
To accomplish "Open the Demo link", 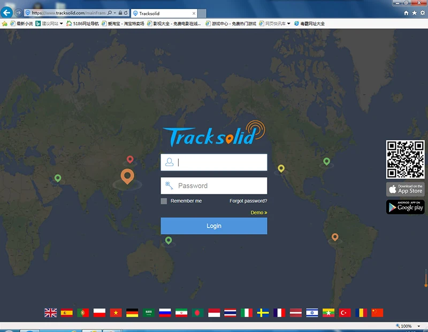I will click(x=259, y=213).
